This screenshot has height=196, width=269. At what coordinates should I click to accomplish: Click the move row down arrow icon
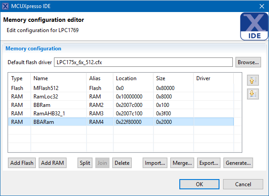point(252,94)
